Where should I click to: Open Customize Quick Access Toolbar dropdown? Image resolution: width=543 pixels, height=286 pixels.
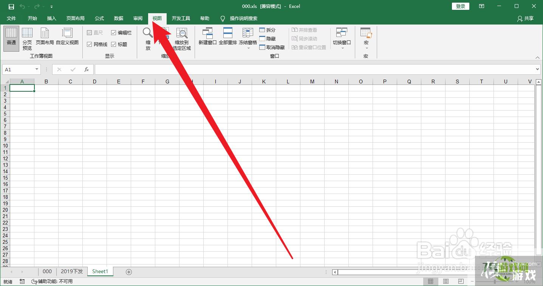coord(51,6)
